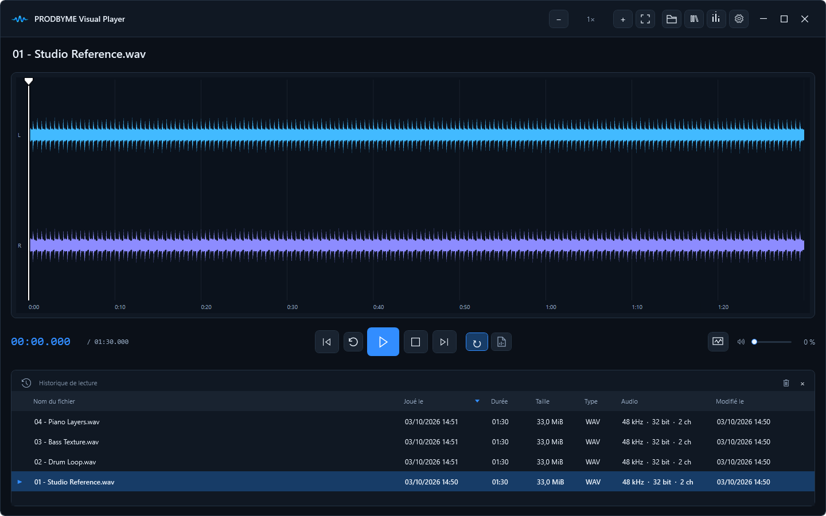The image size is (826, 516).
Task: Click the speaker mute icon
Action: [741, 342]
